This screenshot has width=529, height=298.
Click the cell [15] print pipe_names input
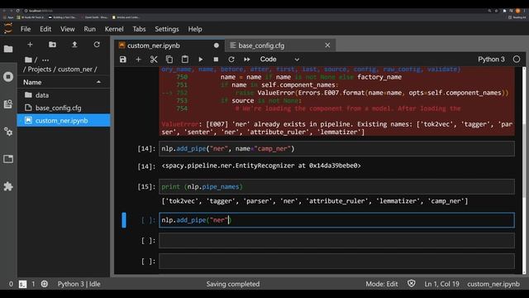pyautogui.click(x=336, y=186)
